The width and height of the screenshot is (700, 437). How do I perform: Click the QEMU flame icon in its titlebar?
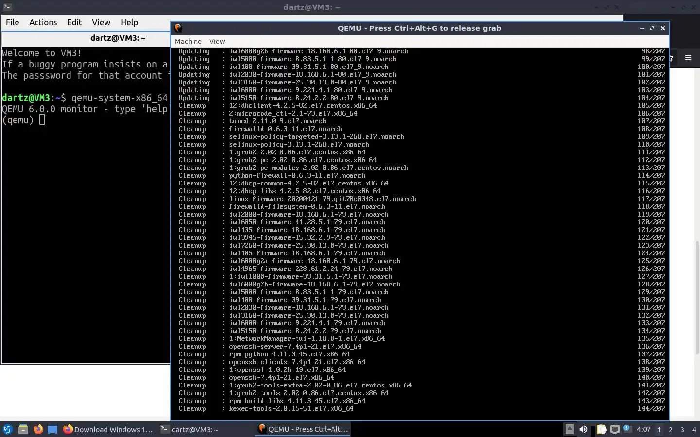pyautogui.click(x=178, y=28)
